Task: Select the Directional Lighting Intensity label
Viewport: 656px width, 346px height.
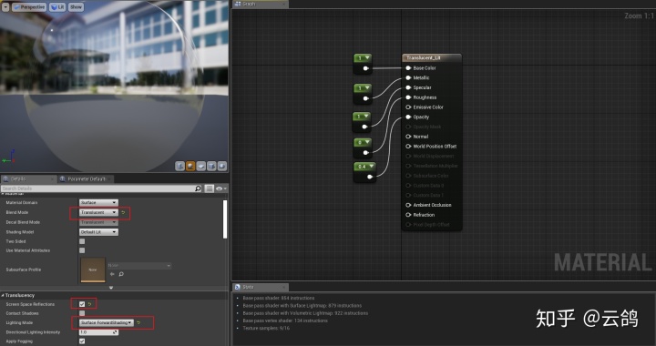Action: (33, 332)
